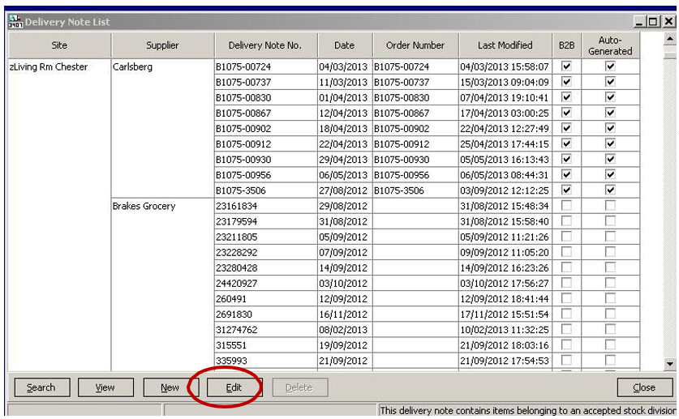Viewport: 679px width, 419px height.
Task: Click the Delivery Note List window icon
Action: 15,22
